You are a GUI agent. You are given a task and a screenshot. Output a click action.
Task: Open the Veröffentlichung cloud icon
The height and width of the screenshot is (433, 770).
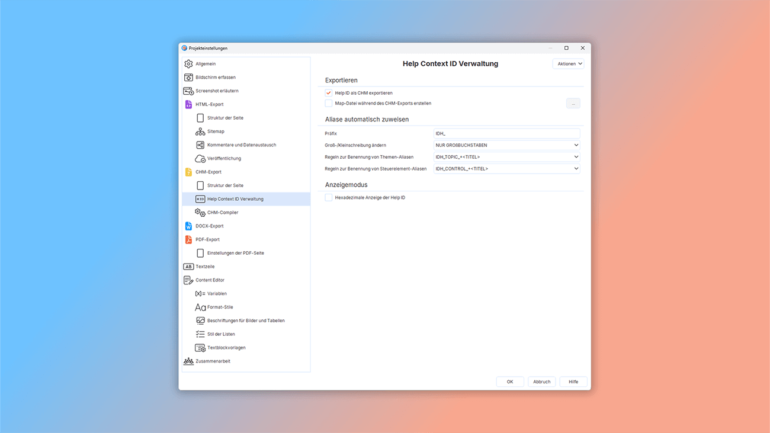(x=200, y=159)
